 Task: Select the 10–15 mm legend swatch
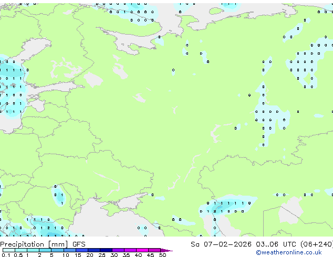(70, 250)
